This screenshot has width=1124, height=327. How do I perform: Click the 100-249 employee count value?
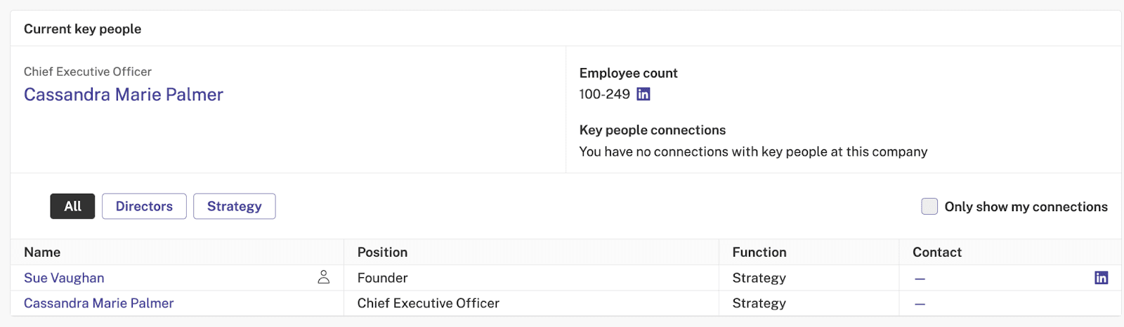[604, 94]
